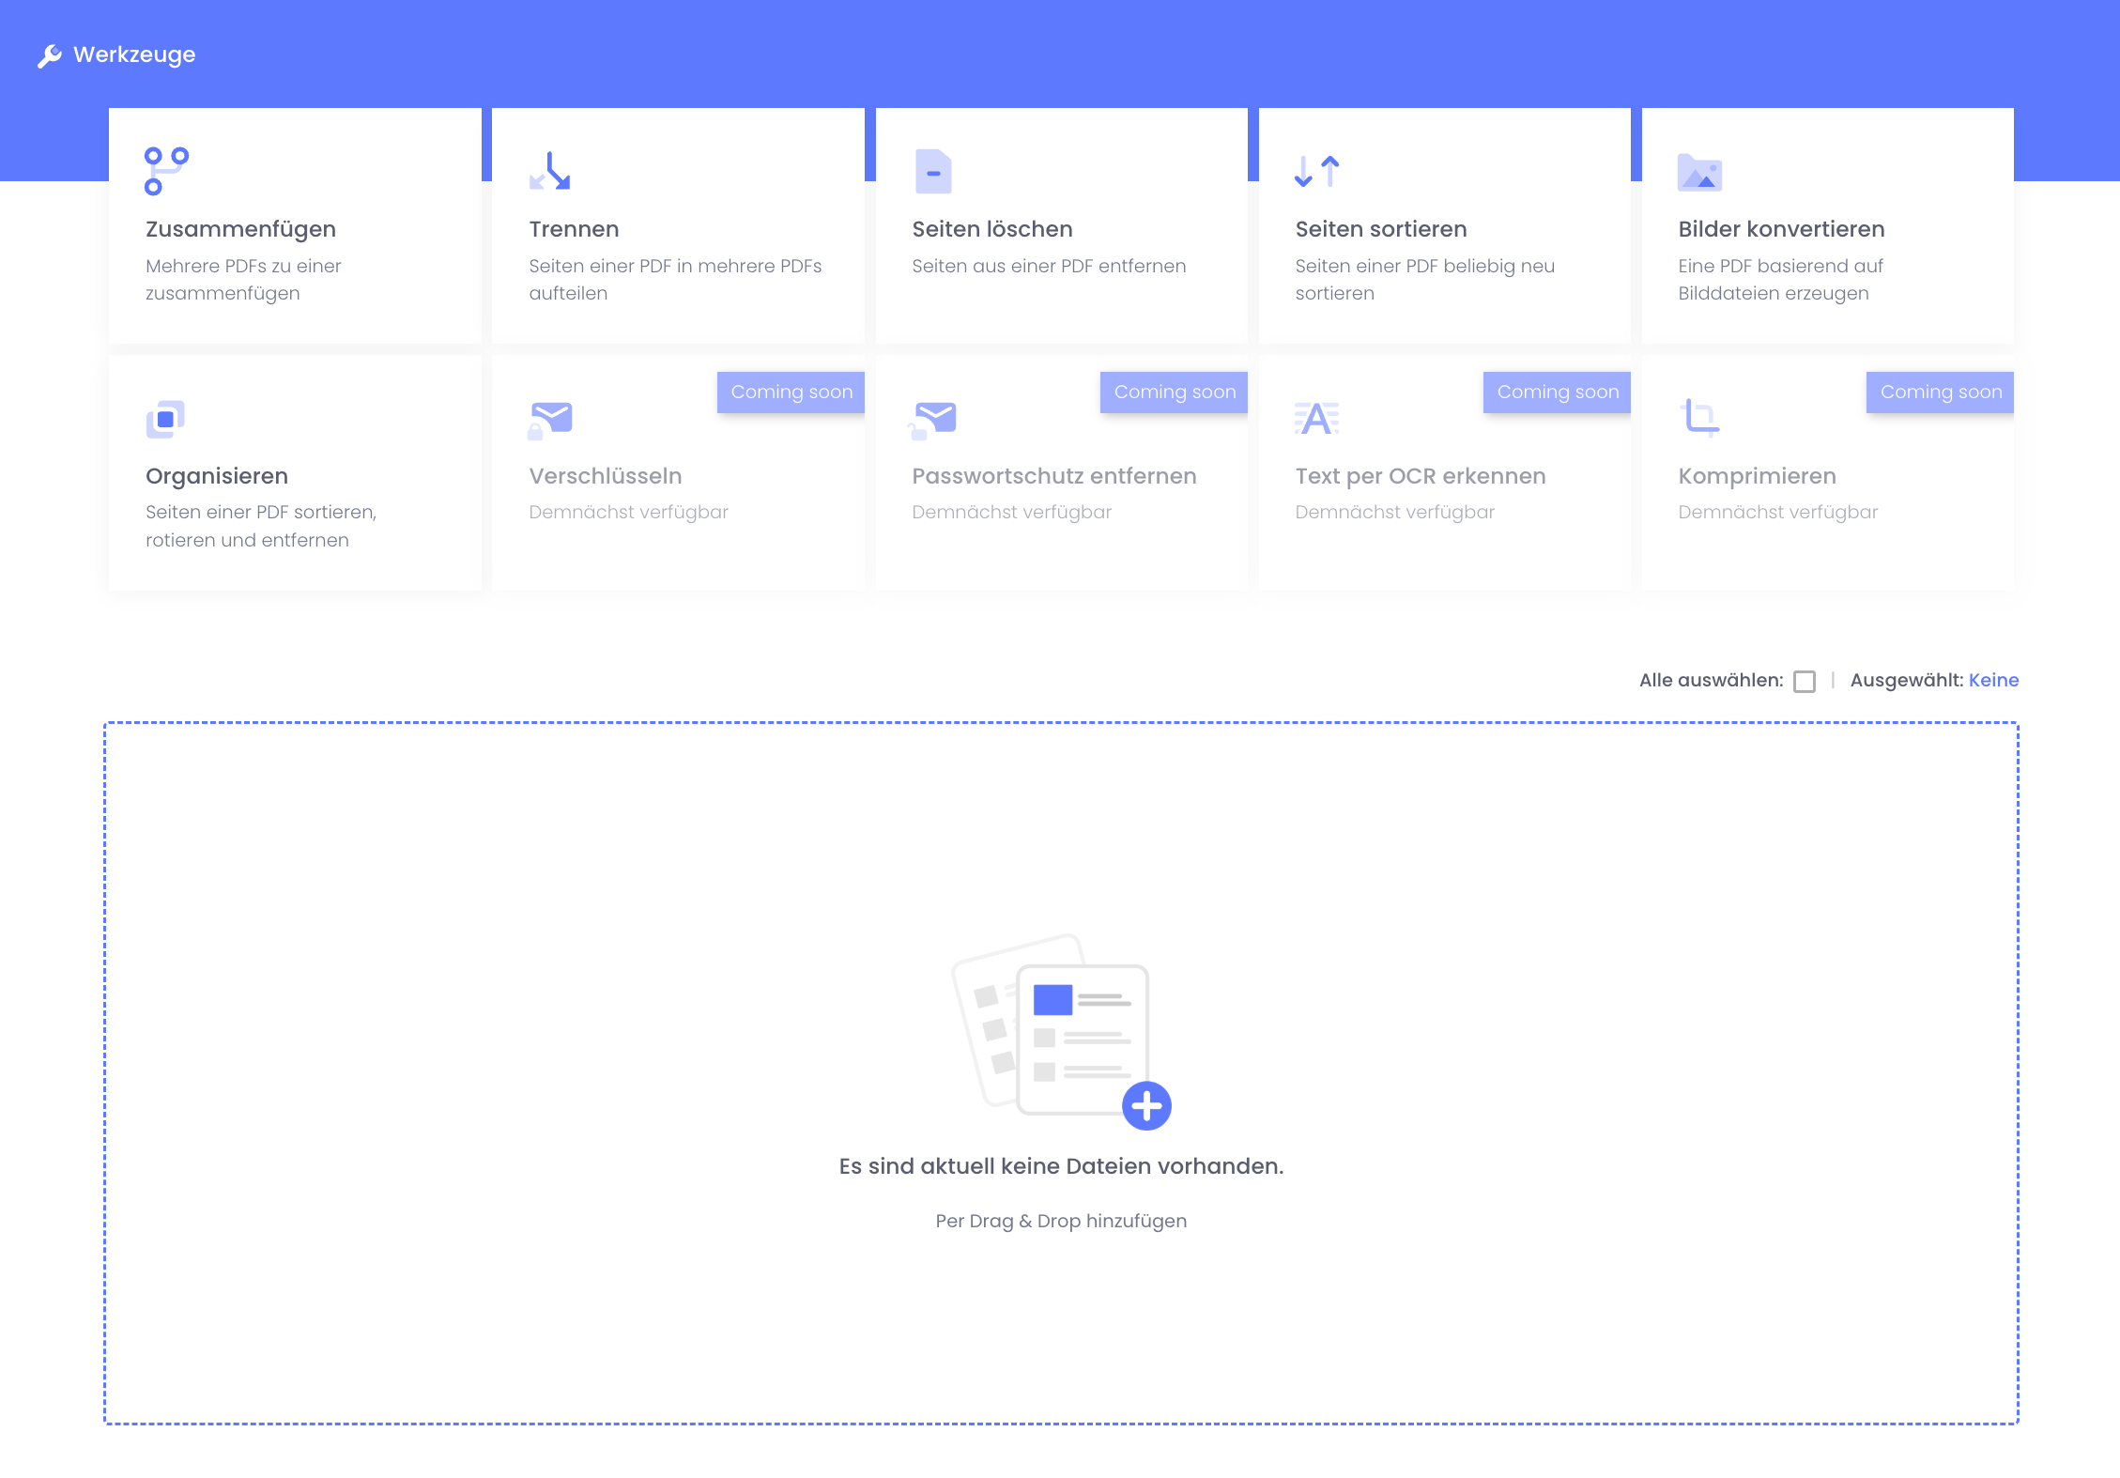Click the add-files plus illustration
Image resolution: width=2120 pixels, height=1478 pixels.
pos(1146,1105)
